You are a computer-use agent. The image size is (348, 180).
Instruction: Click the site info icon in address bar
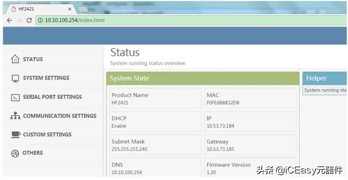(40, 20)
